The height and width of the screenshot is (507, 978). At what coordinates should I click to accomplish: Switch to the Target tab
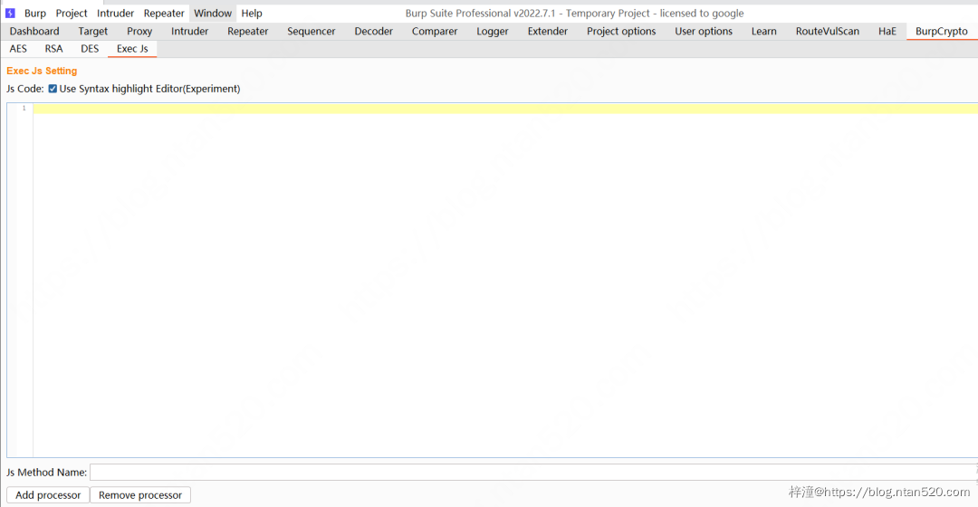click(93, 31)
